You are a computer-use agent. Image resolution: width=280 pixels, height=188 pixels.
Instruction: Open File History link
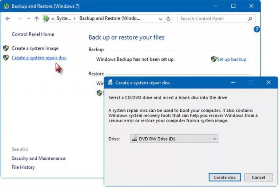pyautogui.click(x=23, y=167)
